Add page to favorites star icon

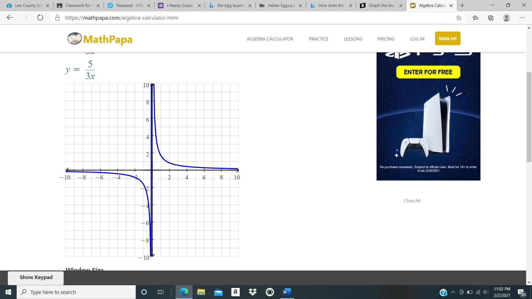[x=459, y=18]
